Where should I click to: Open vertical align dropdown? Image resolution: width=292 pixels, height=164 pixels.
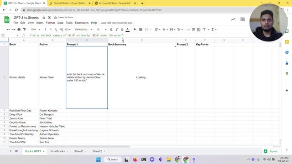(165, 29)
